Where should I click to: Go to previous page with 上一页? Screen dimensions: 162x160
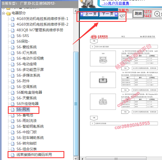89,14
